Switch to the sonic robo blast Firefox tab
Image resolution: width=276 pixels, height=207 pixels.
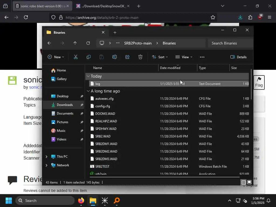(42, 6)
